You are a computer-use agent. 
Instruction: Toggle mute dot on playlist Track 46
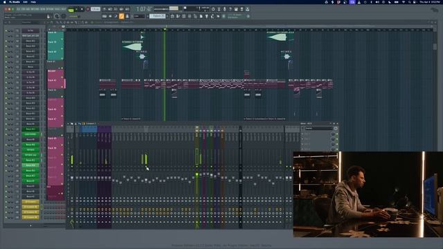(62, 116)
